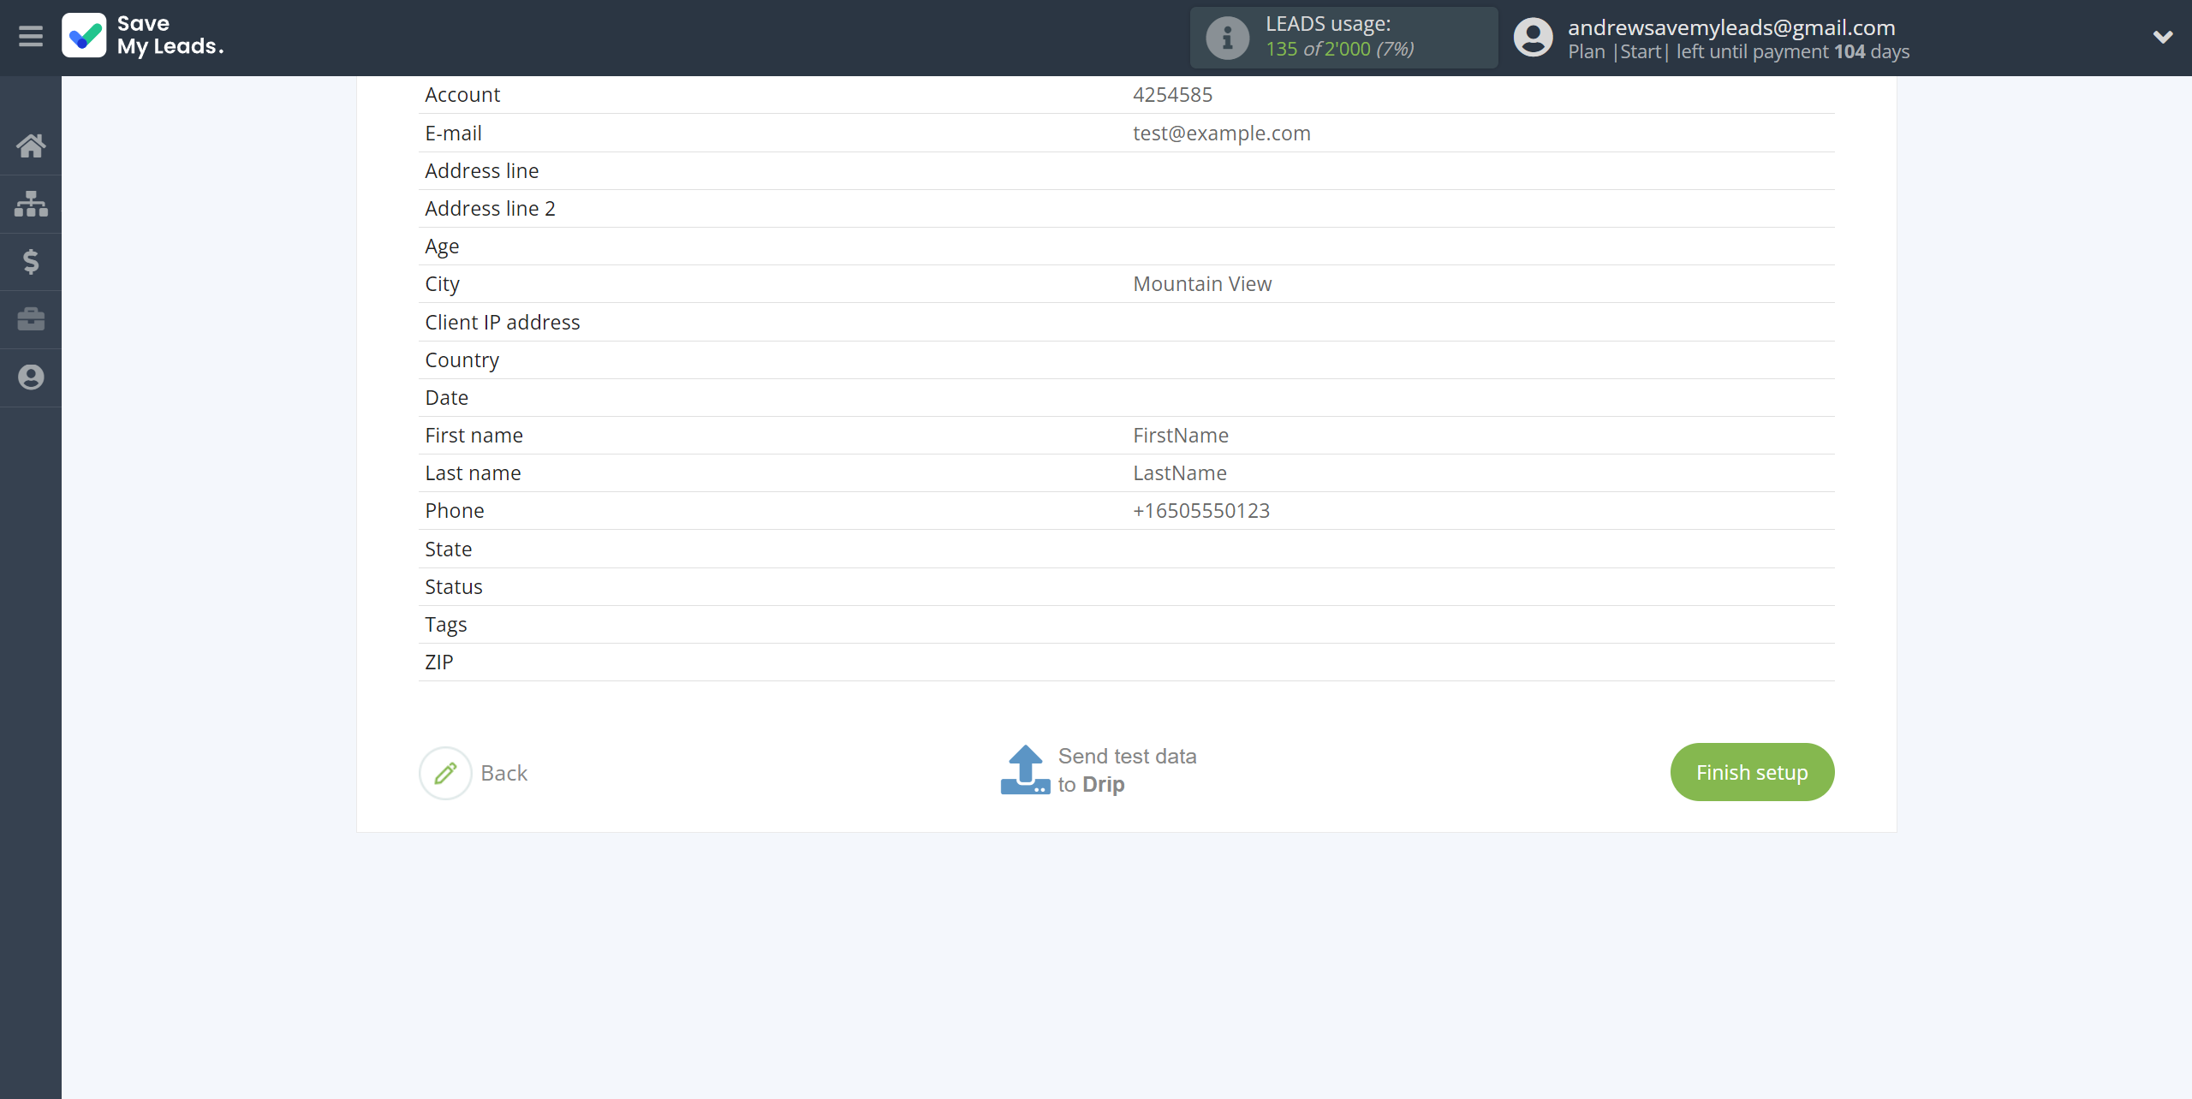Select the phone value +16505550123
Viewport: 2192px width, 1099px height.
(1200, 510)
